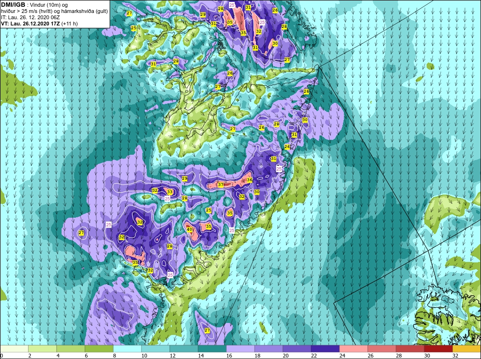Viewport: 481px width, 359px height.
Task: Select legend swatch between 22 and 24
Action: (325, 349)
